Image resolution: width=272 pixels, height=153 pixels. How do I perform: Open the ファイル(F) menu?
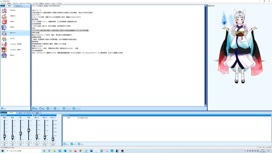(3, 3)
